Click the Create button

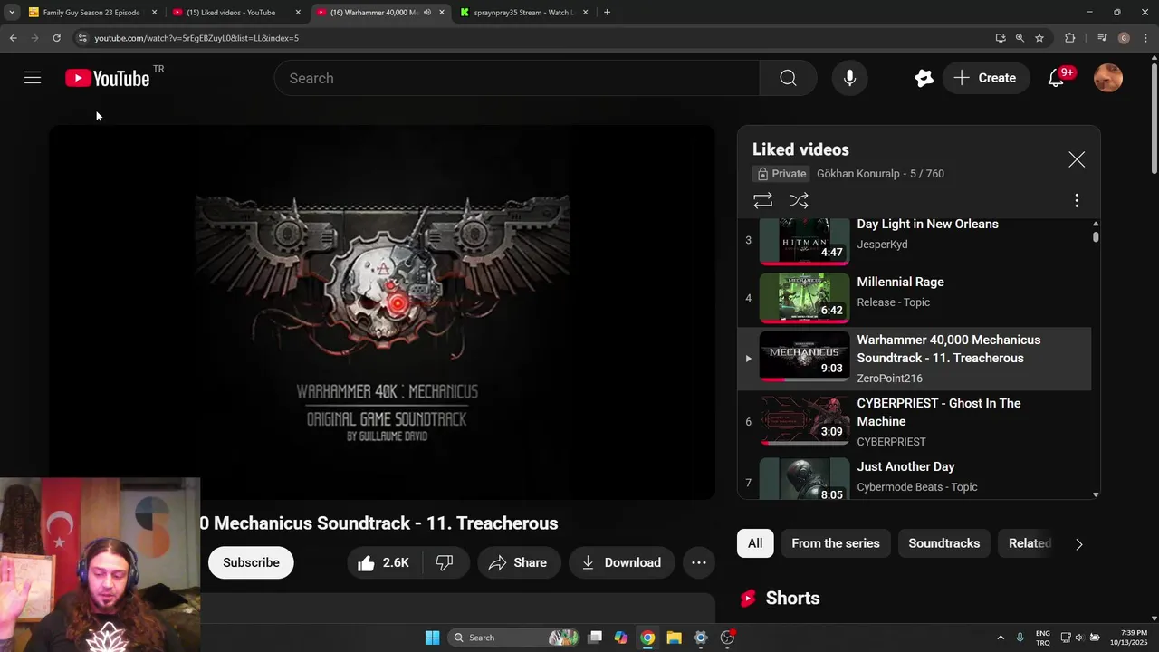point(985,78)
